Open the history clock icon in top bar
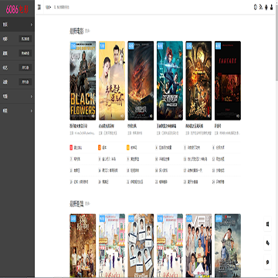Image resolution: width=278 pixels, height=278 pixels. (256, 7)
